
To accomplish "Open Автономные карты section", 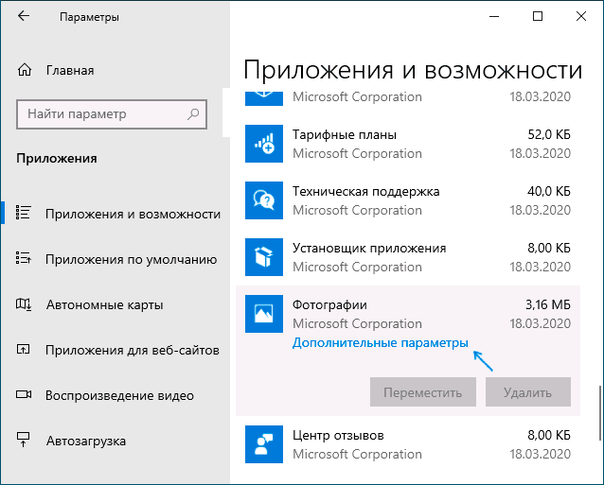I will 115,304.
